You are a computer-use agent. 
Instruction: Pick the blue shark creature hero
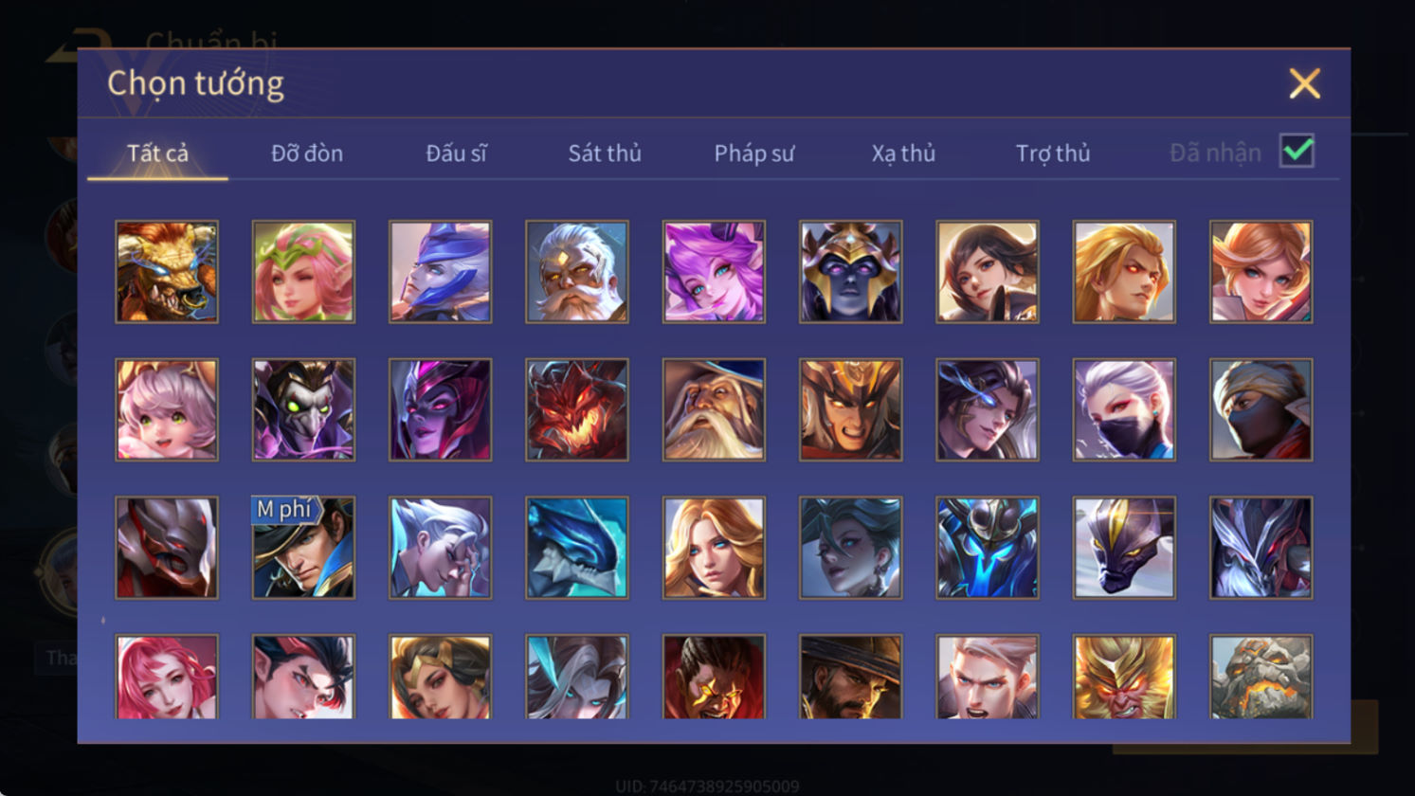click(x=577, y=548)
